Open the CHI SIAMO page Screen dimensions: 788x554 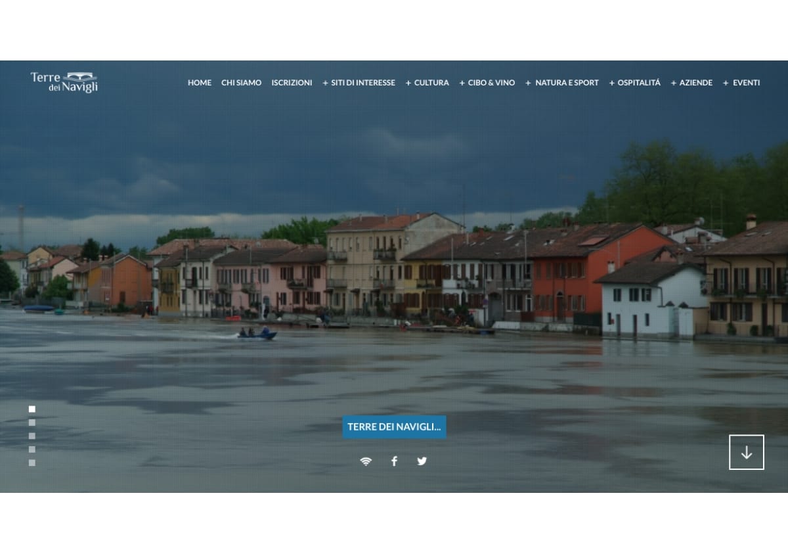click(x=241, y=83)
